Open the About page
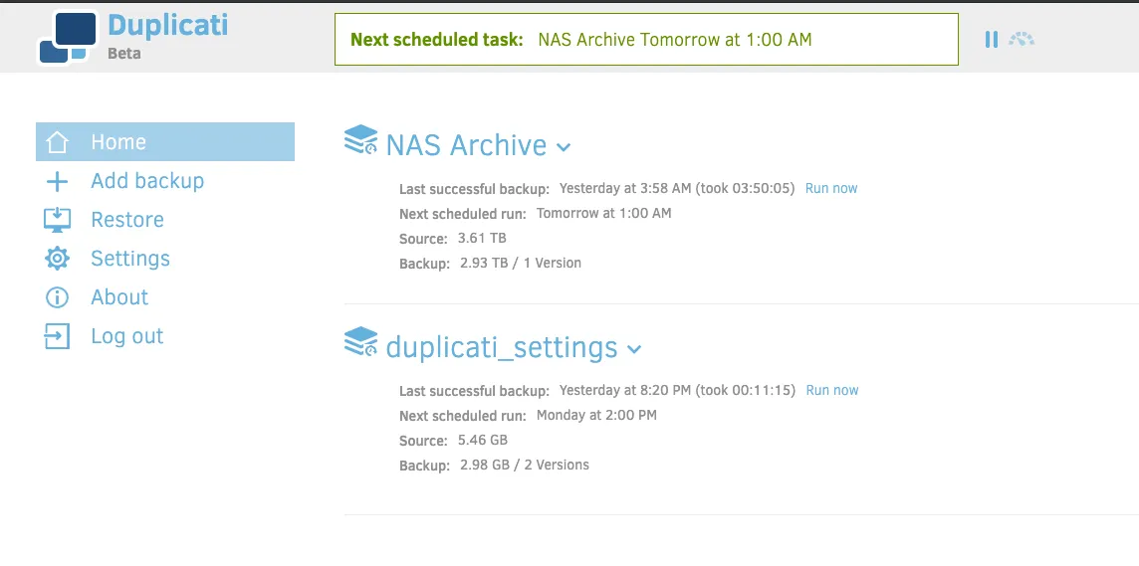This screenshot has width=1139, height=566. click(119, 297)
